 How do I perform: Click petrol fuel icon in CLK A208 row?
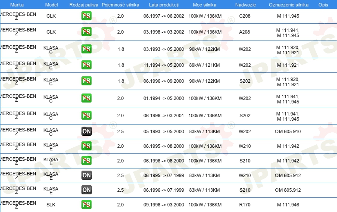86,32
